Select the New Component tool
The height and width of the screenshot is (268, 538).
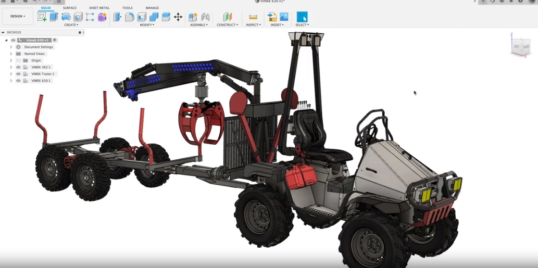(x=193, y=17)
